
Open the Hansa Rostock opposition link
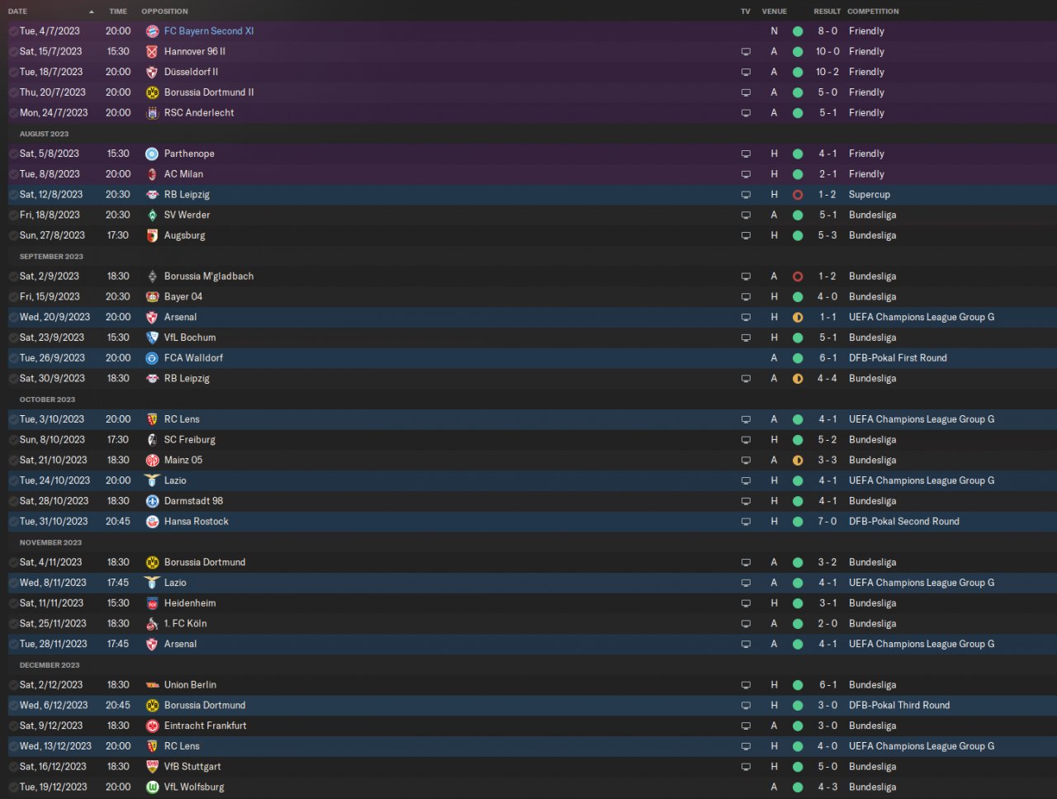coord(196,522)
